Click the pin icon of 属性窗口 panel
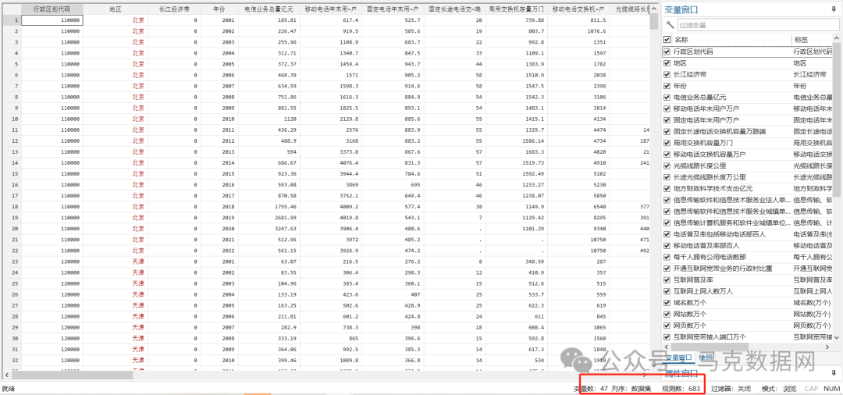The height and width of the screenshot is (395, 843). pyautogui.click(x=834, y=373)
